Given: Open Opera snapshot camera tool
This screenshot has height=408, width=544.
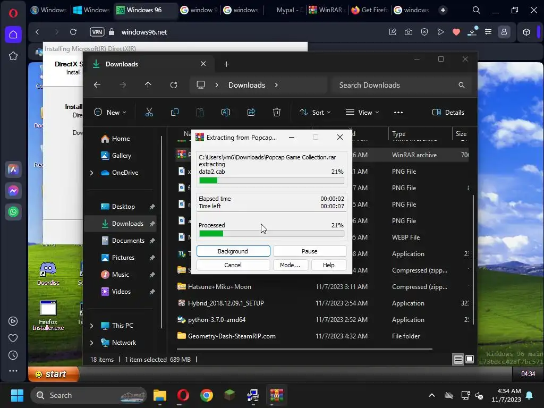Looking at the screenshot, I should pos(409,32).
